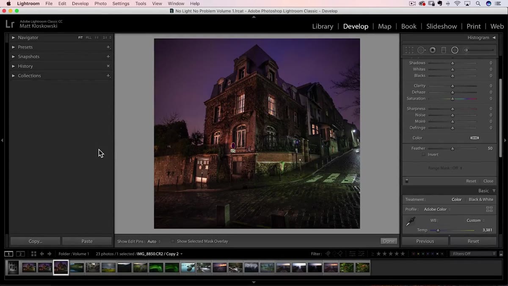Open macOS Spotlight search

click(478, 3)
